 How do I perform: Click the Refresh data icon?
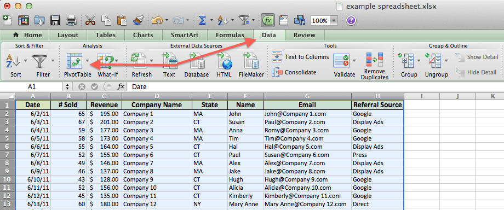[139, 61]
